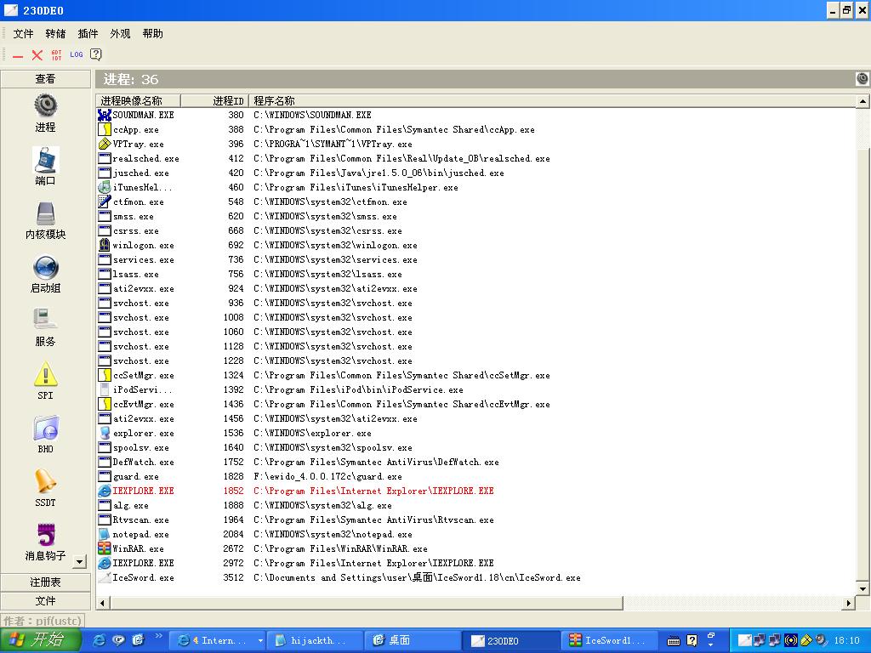Expand the quick launch chevron in taskbar
This screenshot has height=653, width=871.
point(159,636)
